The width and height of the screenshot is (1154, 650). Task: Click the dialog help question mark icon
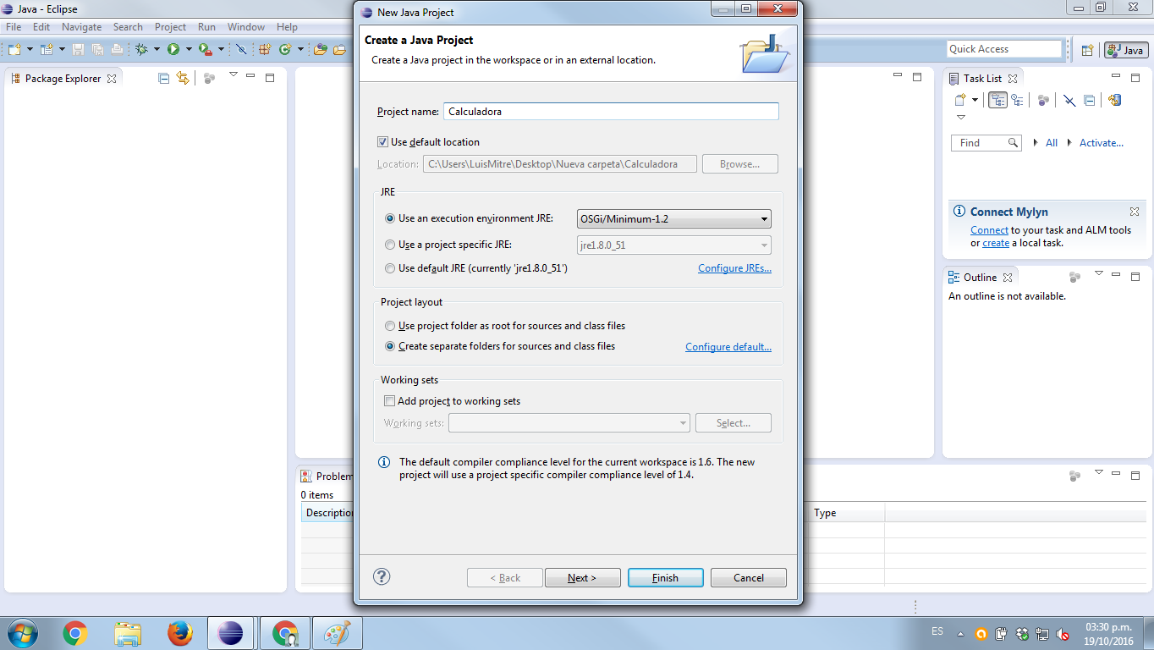382,577
